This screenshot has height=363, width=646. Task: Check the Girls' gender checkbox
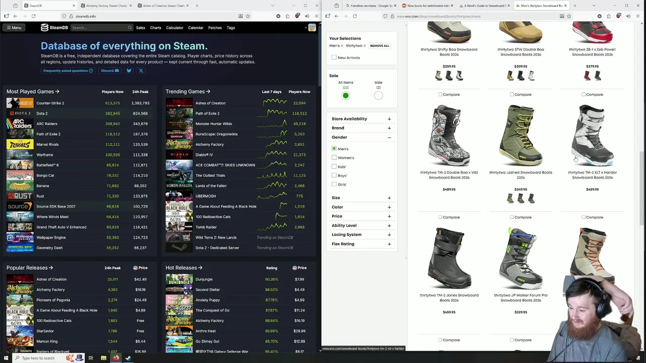(x=334, y=184)
